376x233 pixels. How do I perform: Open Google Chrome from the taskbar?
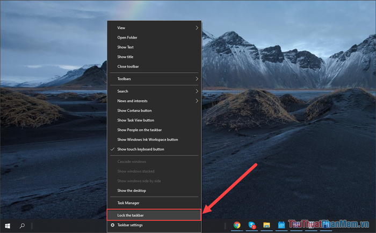pos(237,225)
